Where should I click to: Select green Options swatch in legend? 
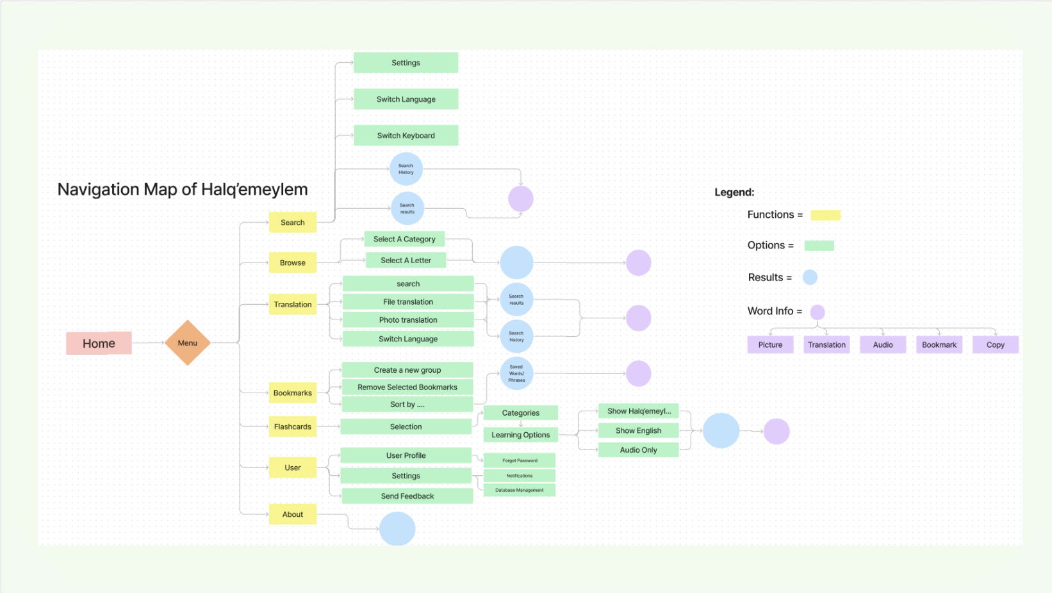coord(819,245)
